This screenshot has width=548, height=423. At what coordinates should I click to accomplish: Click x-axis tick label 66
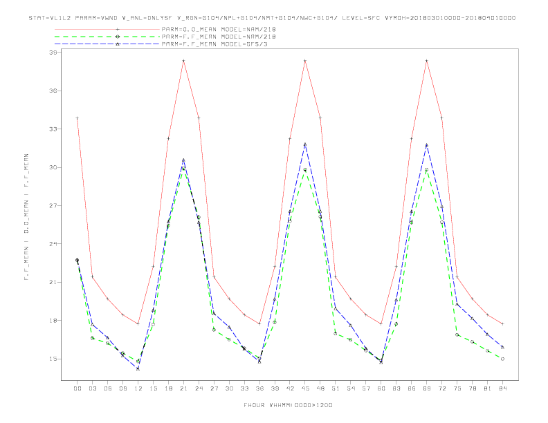412,388
